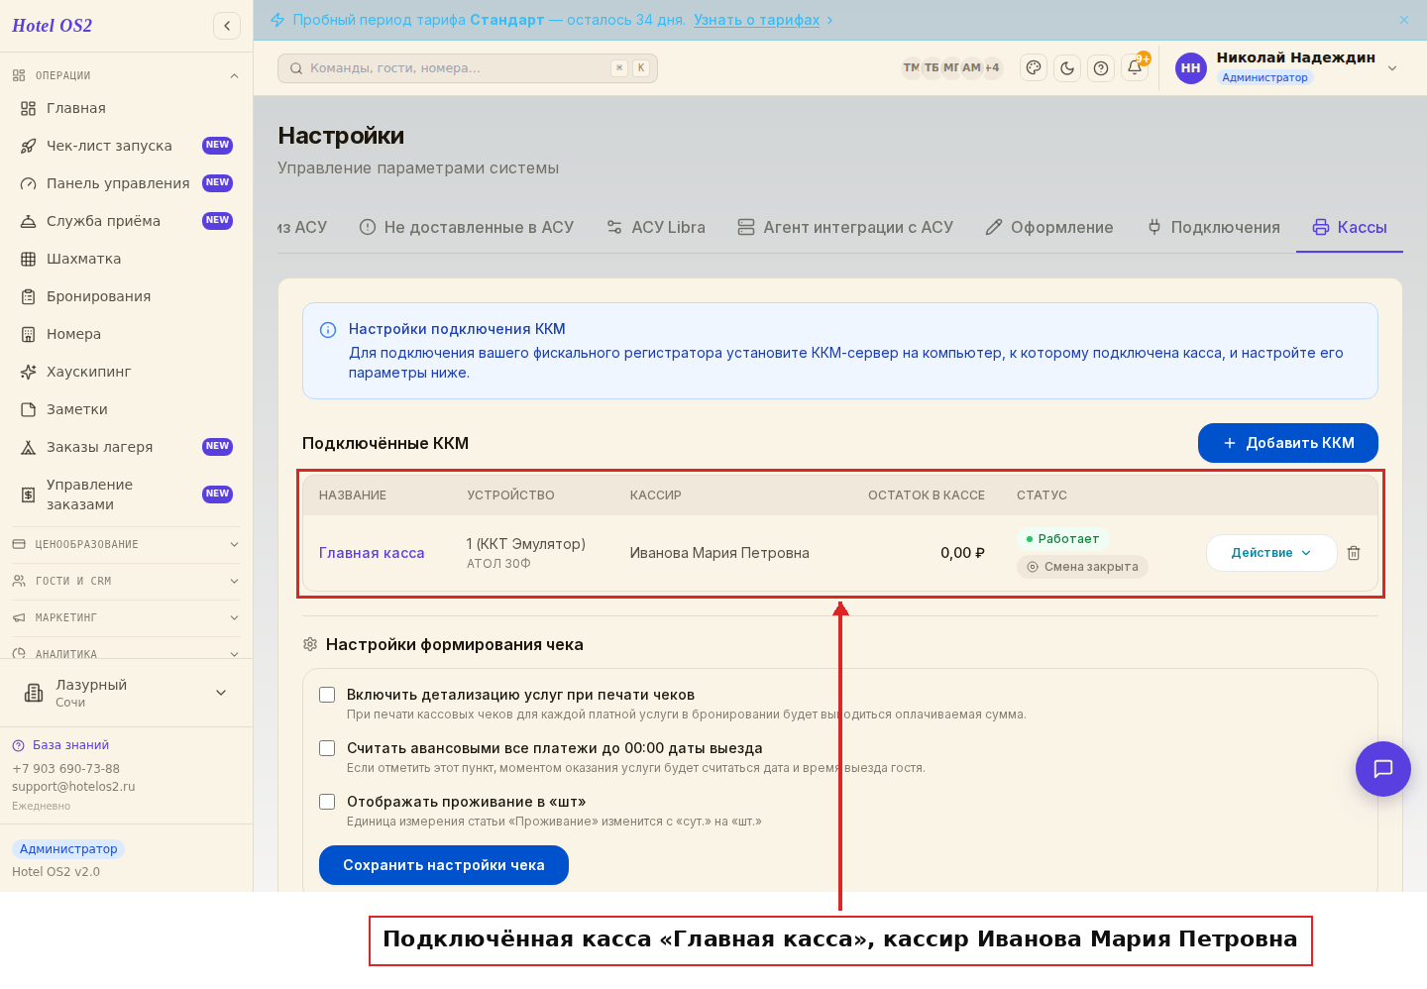
Task: Enable Включить детализацию услуг при печати чеков
Action: point(327,695)
